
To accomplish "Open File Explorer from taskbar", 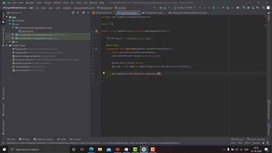I will click(100, 149).
